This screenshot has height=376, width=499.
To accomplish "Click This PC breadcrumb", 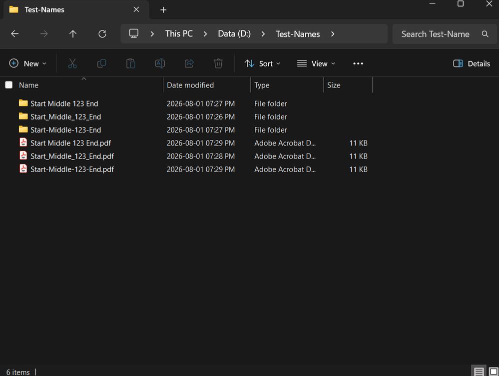I will (x=179, y=34).
